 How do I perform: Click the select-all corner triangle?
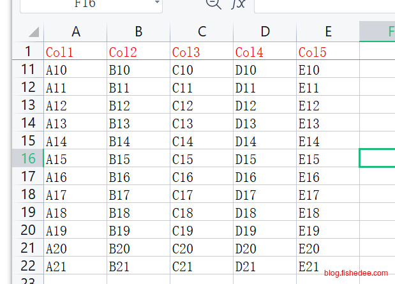click(33, 32)
